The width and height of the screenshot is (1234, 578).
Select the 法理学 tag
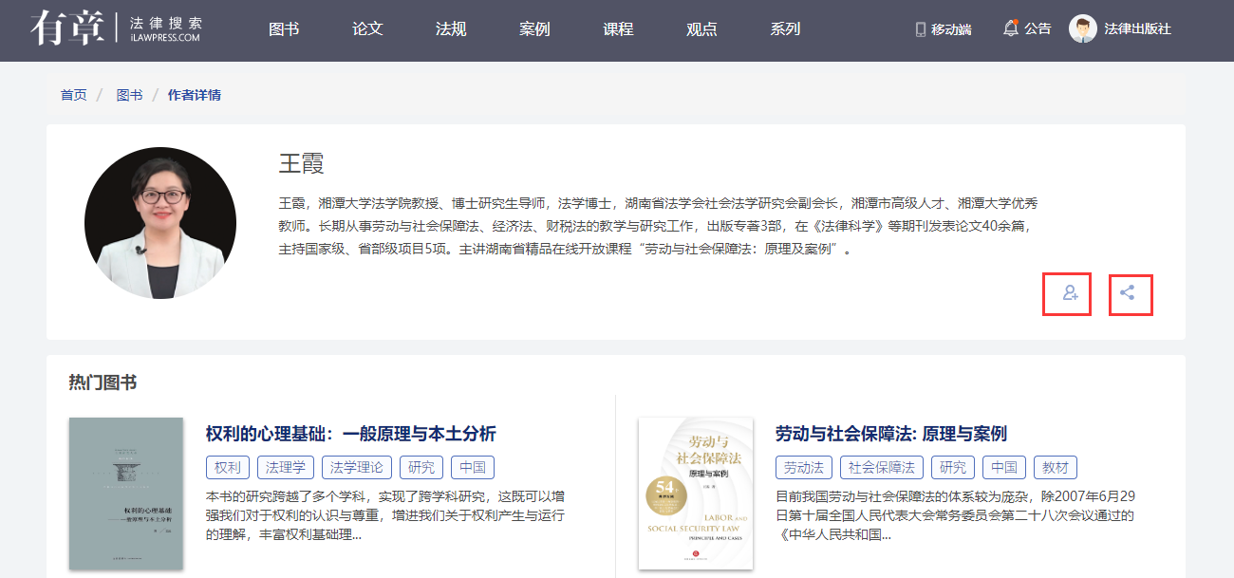[286, 467]
